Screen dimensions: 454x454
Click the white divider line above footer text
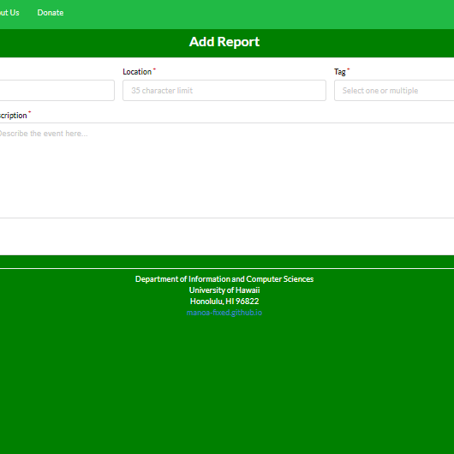tap(227, 269)
